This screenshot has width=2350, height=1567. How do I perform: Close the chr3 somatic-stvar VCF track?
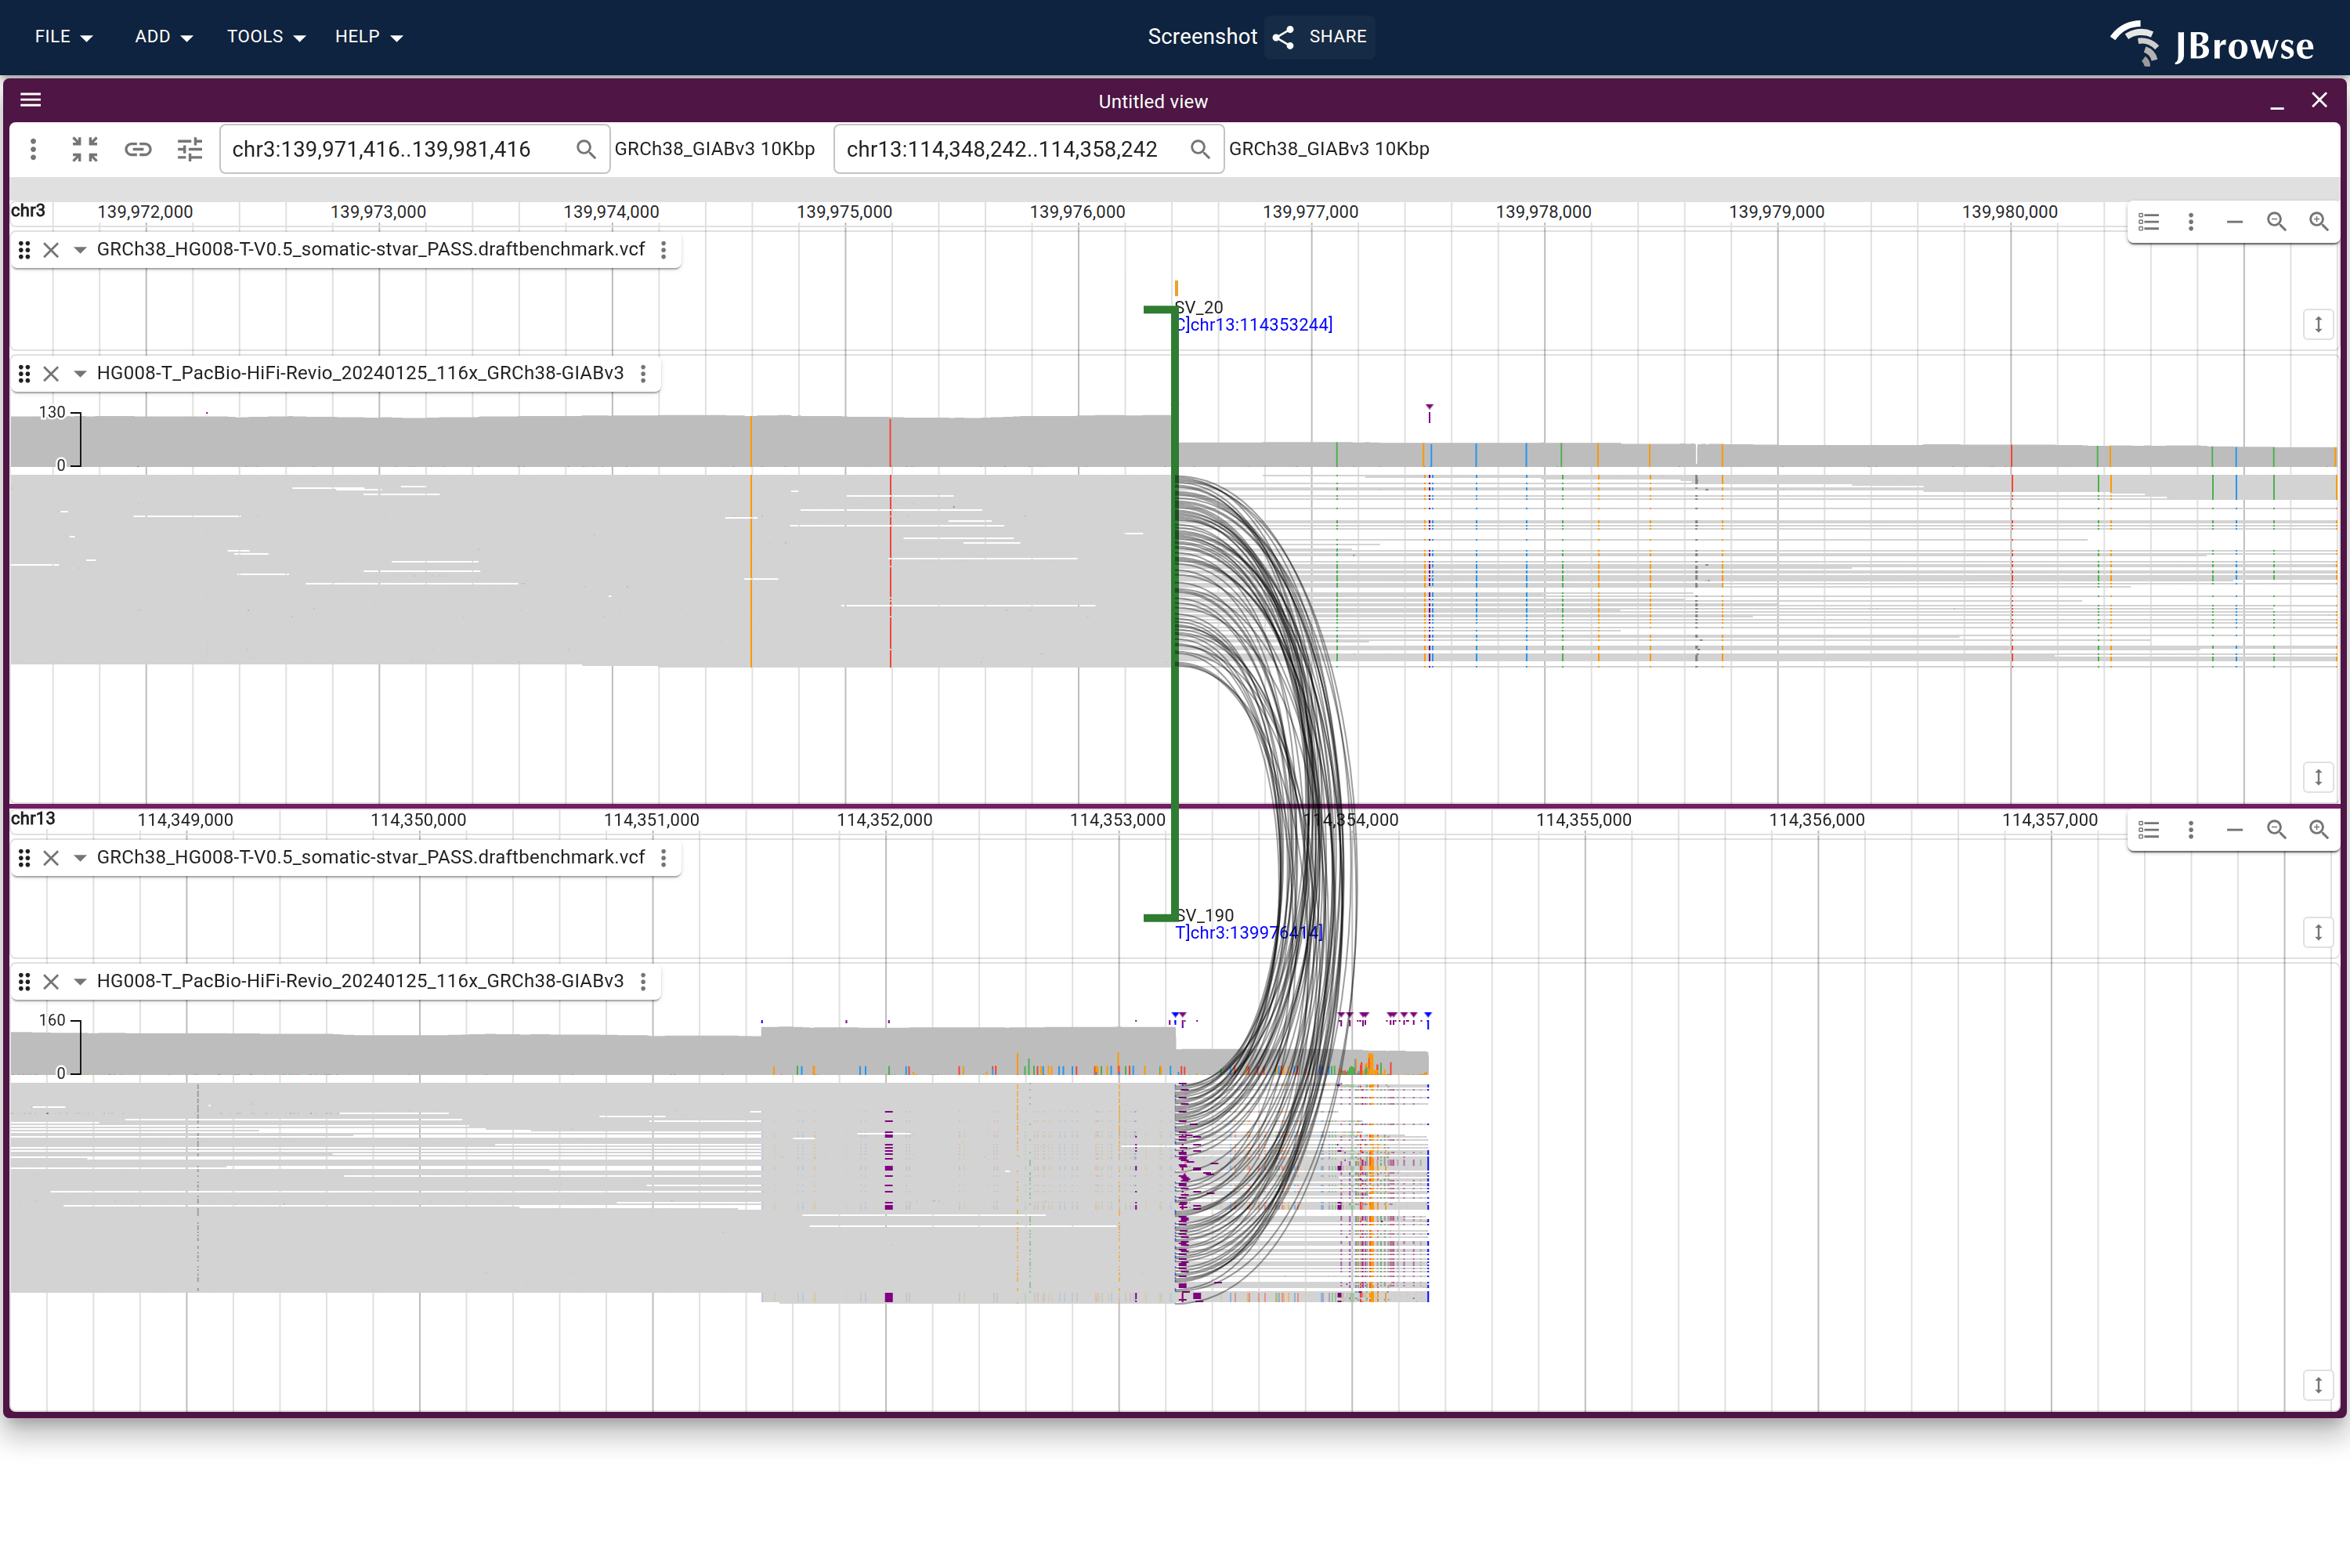click(x=51, y=250)
